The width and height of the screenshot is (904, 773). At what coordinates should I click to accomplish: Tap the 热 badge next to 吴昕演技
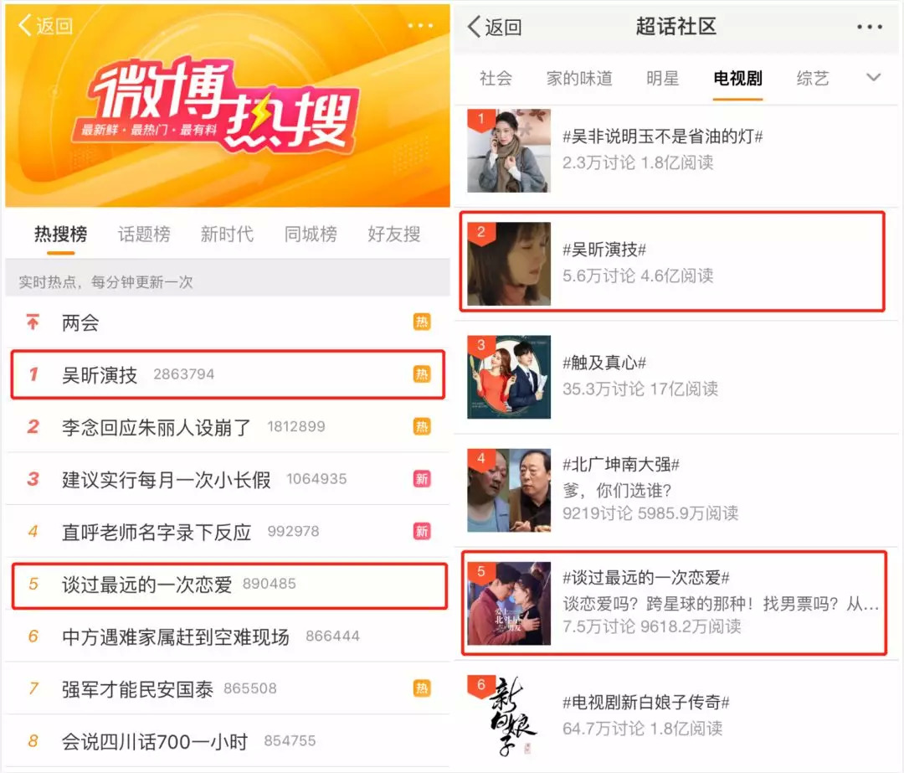(x=422, y=374)
